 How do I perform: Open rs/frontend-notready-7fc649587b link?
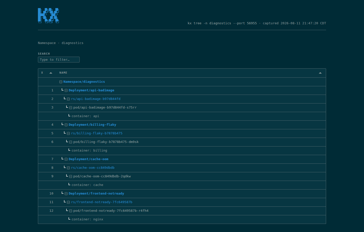[102, 202]
